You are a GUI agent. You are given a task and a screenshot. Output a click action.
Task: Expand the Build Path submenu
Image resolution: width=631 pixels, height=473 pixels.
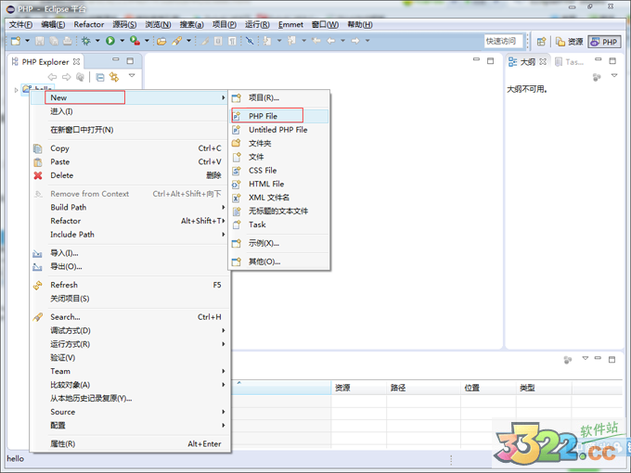tap(69, 208)
